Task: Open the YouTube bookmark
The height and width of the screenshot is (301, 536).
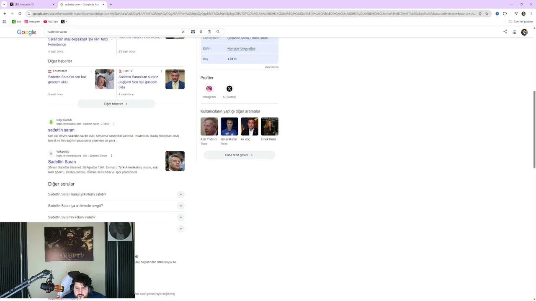Action: click(51, 21)
